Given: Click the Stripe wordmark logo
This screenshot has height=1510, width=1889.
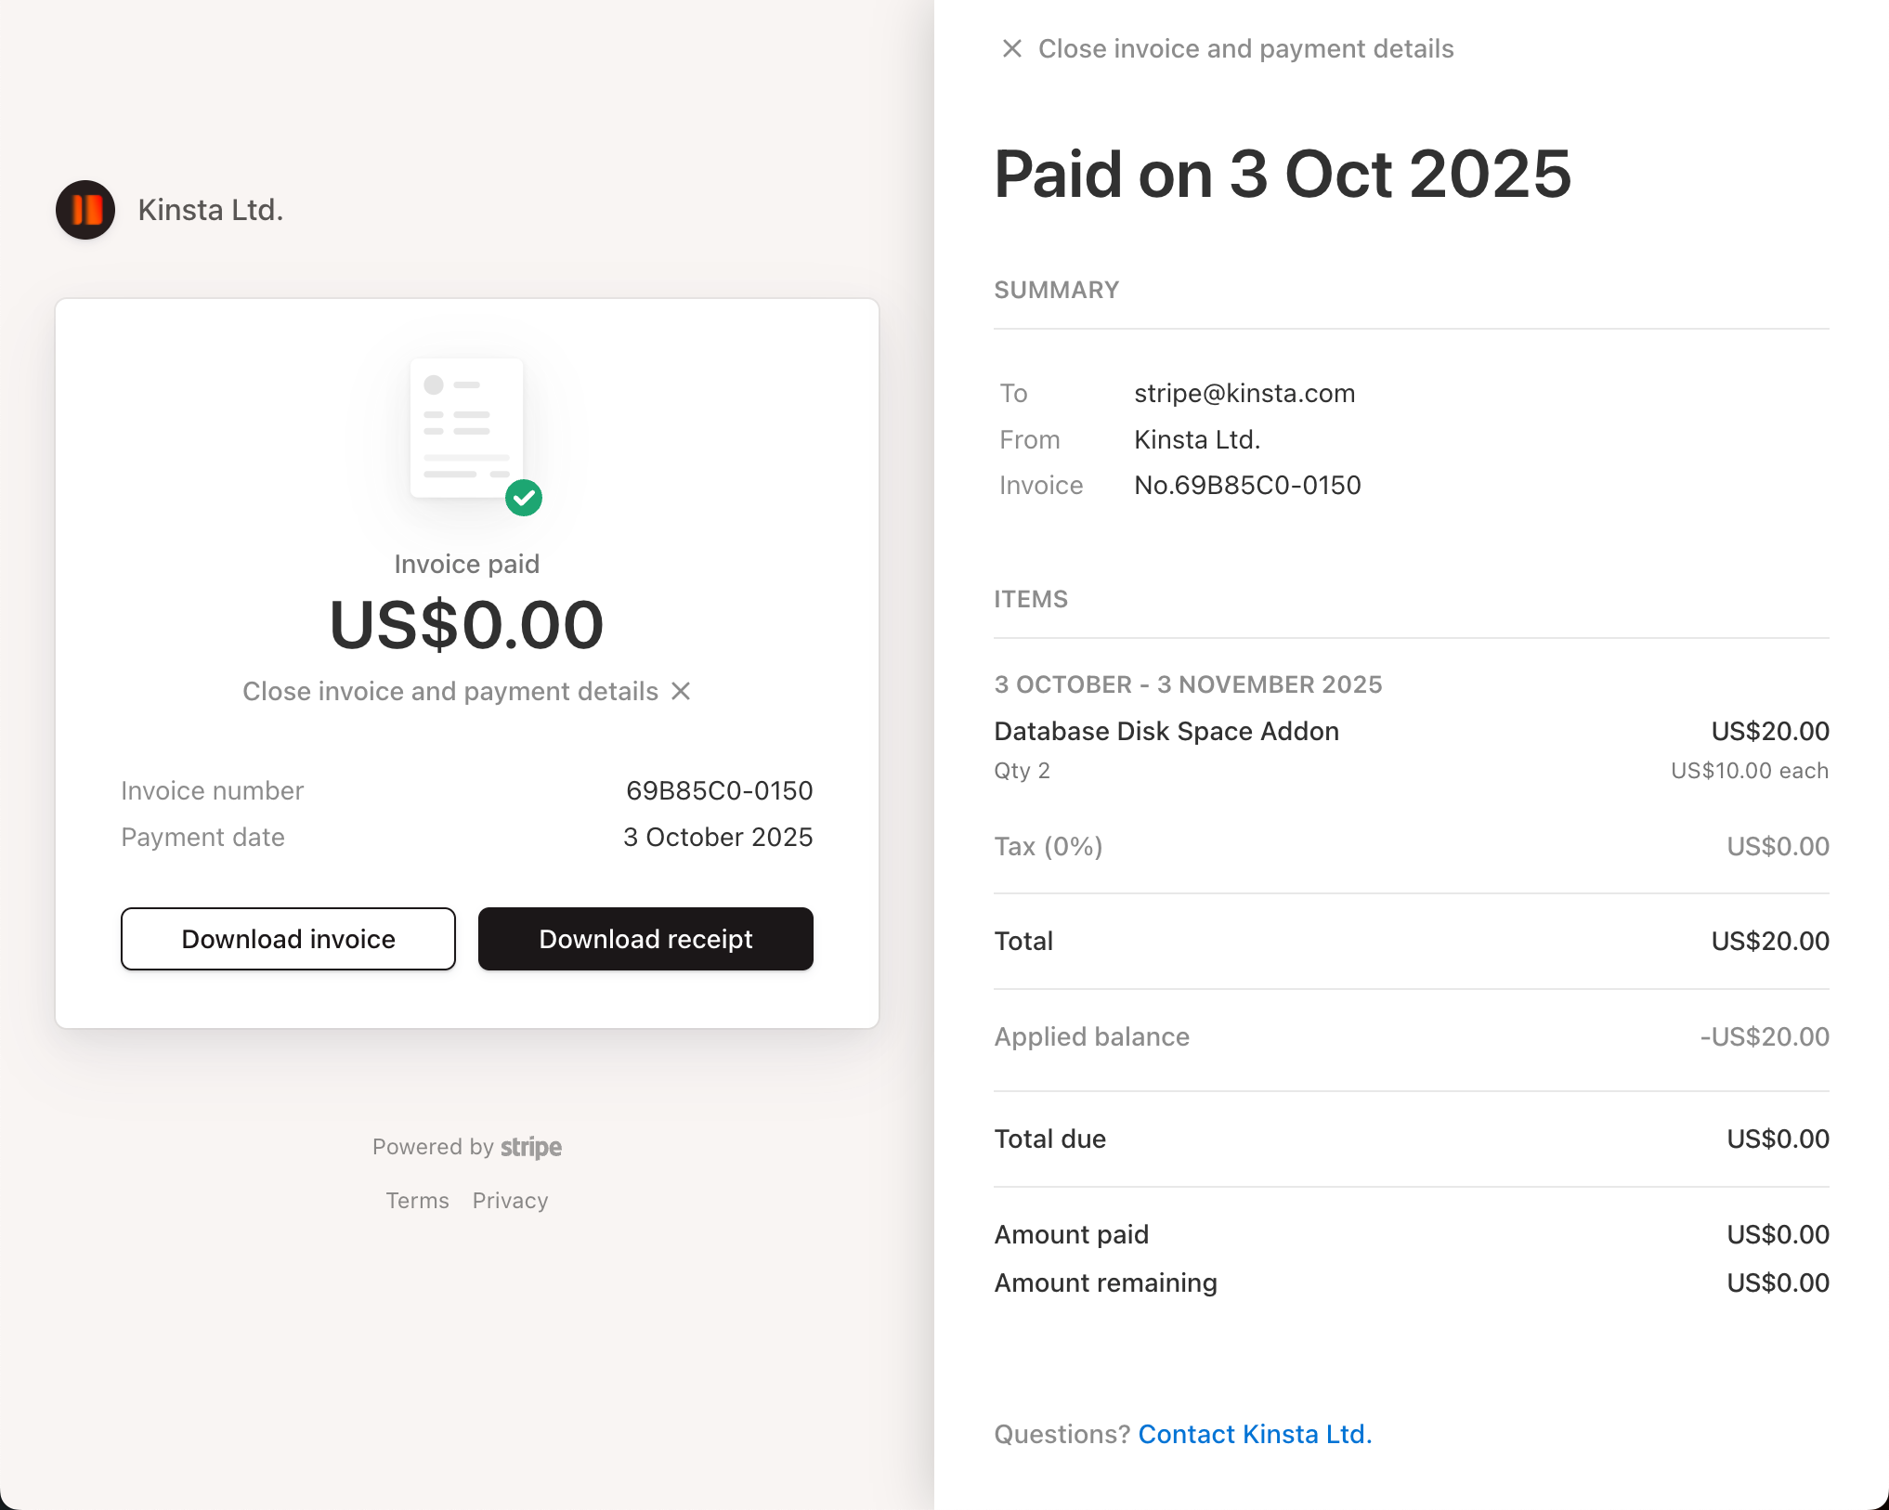Looking at the screenshot, I should [531, 1147].
